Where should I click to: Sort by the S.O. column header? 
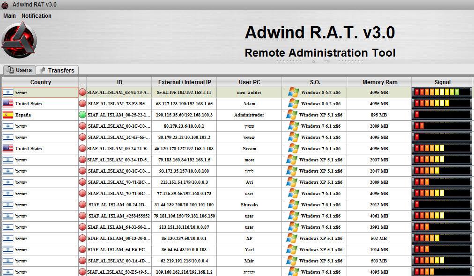(x=315, y=82)
